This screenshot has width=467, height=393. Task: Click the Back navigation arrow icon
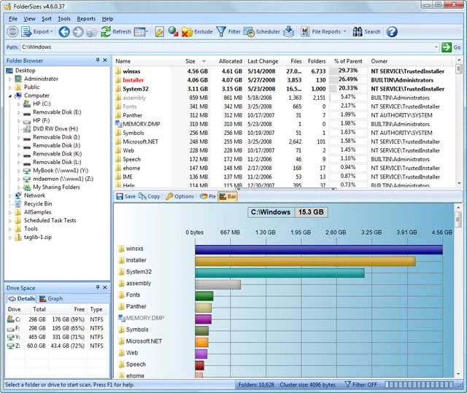pos(64,32)
